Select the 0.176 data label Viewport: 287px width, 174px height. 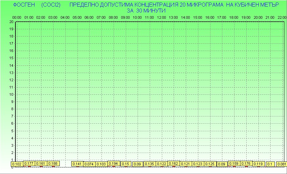pos(246,163)
